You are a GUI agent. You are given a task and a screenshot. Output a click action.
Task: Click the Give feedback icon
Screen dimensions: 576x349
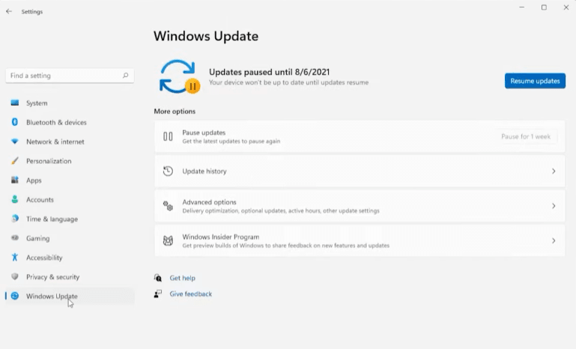point(158,294)
